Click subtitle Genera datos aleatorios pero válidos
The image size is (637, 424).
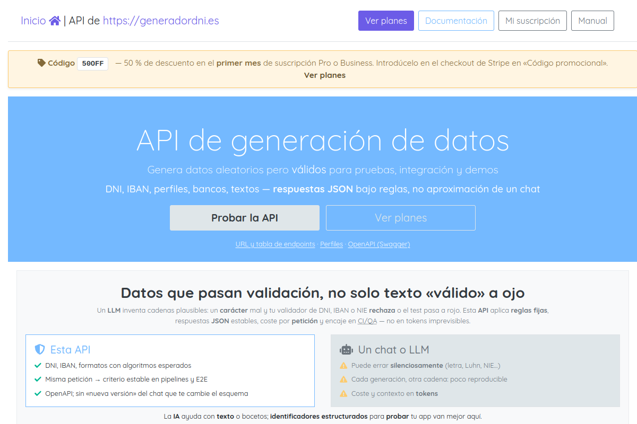click(x=323, y=170)
